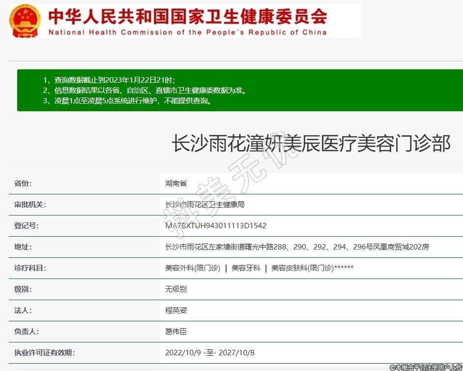
Task: Click the National Health Commission English subtitle
Action: 187,32
